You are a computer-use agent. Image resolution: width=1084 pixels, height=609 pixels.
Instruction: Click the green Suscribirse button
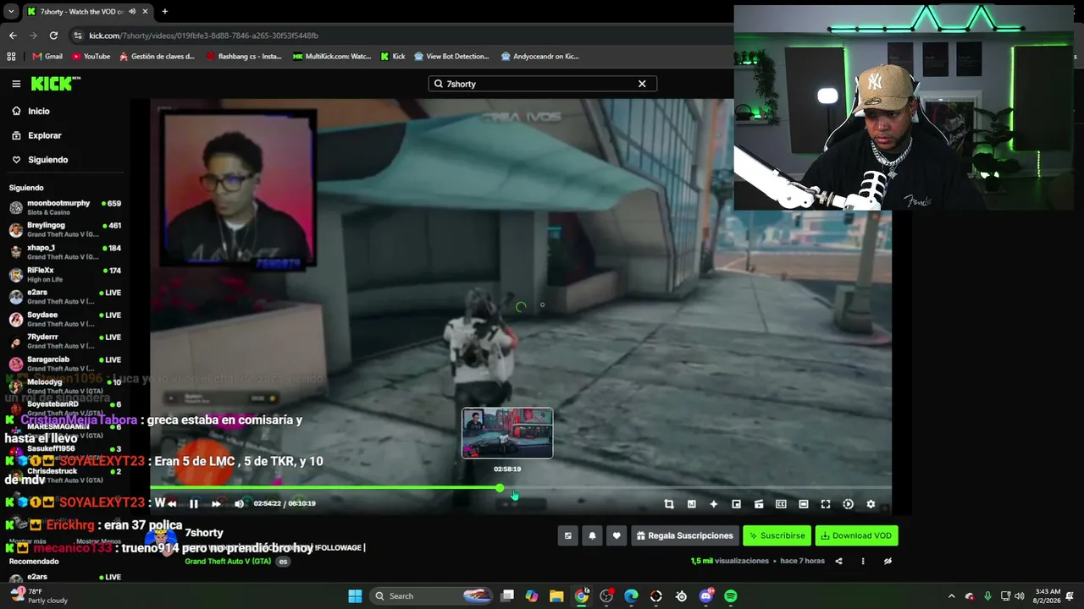[777, 535]
